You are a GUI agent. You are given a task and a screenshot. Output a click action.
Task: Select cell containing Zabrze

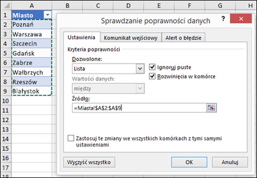point(32,62)
